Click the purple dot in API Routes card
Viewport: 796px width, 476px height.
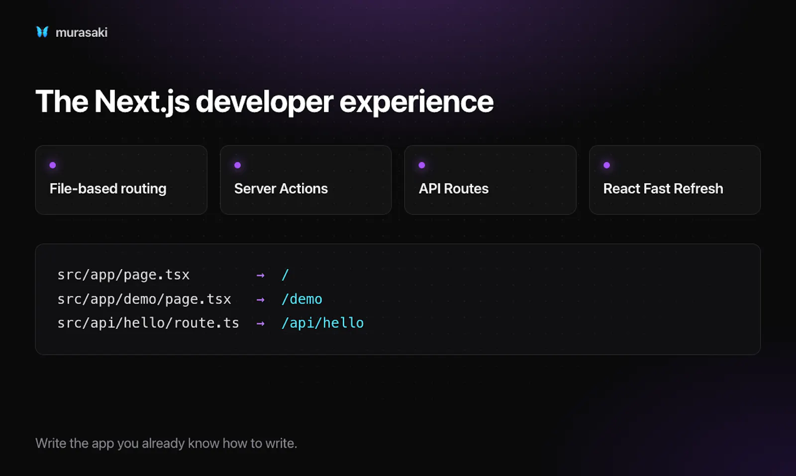click(x=422, y=165)
